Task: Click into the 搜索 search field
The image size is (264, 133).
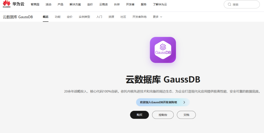Action: [x=242, y=4]
